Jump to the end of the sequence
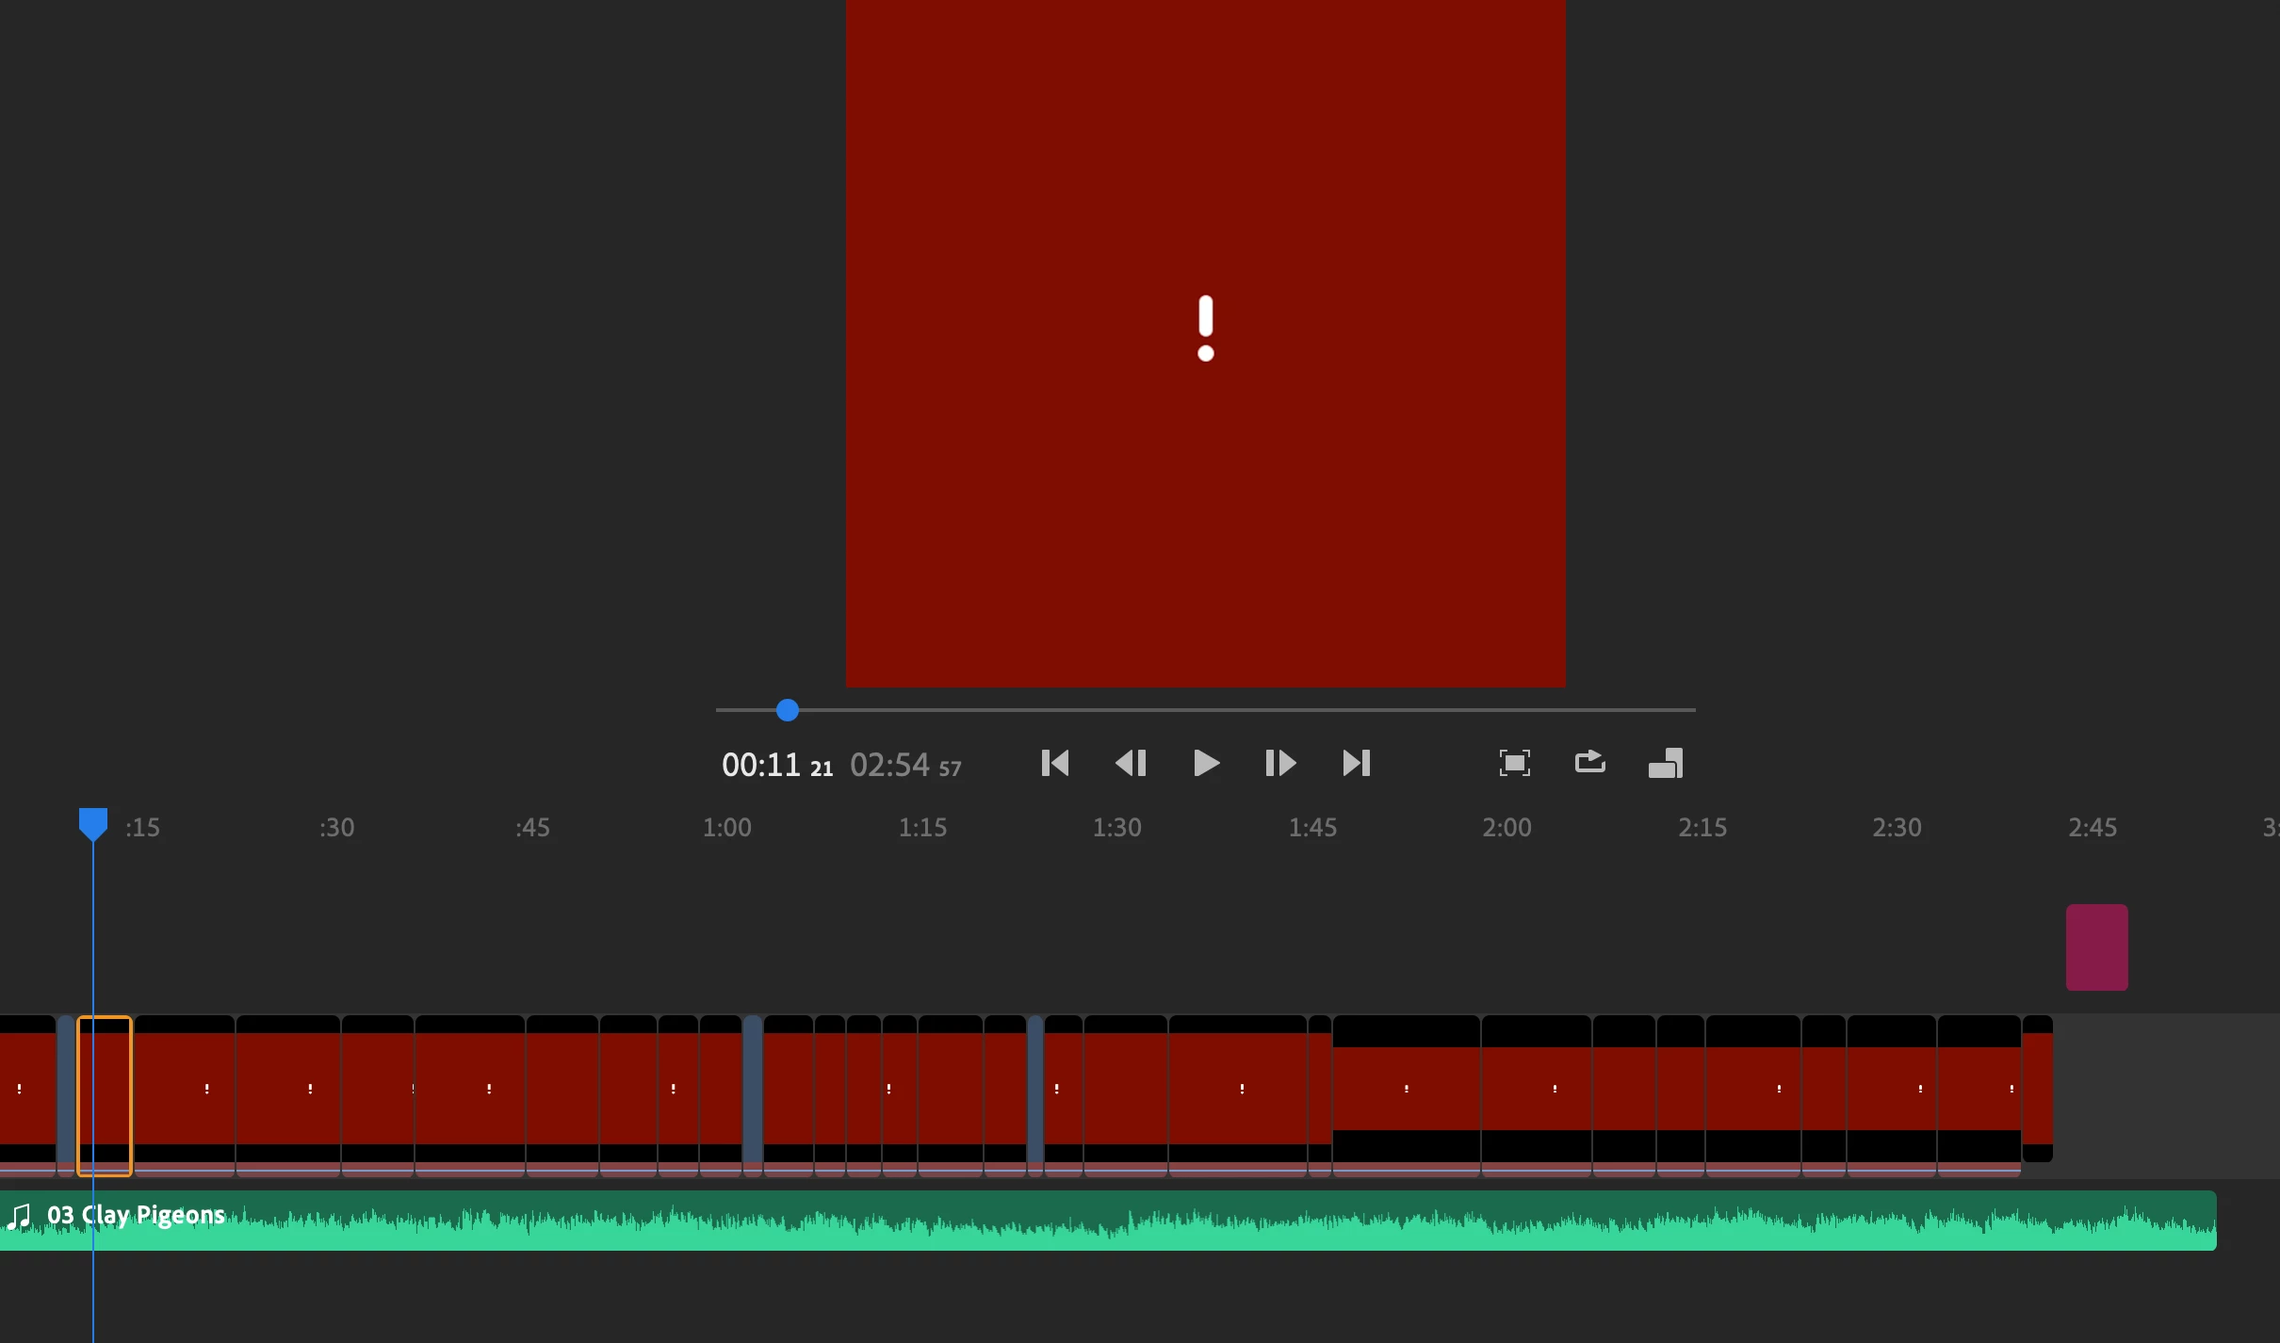 tap(1356, 763)
